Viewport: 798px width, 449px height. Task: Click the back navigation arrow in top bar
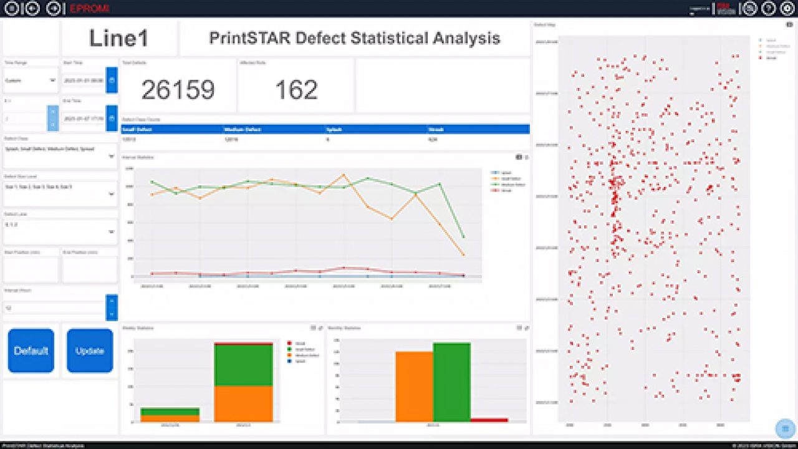(x=32, y=9)
